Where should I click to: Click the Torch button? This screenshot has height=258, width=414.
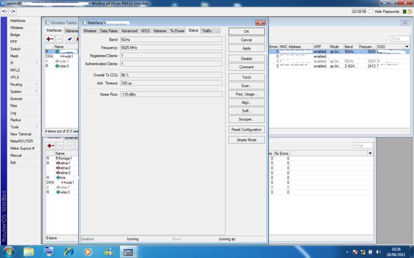coord(246,77)
